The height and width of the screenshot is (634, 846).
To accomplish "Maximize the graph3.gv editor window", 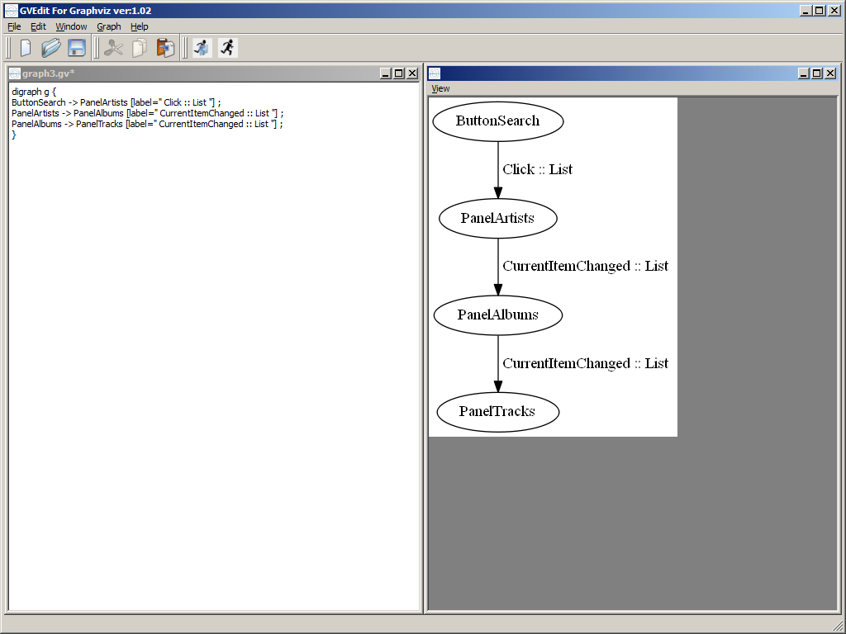I will [399, 73].
